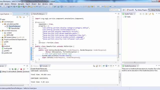Click the green Run button in toolbar
The height and width of the screenshot is (90, 160).
point(19,6)
